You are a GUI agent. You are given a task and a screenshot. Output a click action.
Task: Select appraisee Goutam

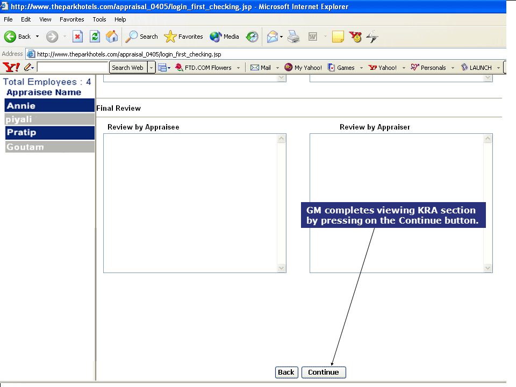point(49,147)
